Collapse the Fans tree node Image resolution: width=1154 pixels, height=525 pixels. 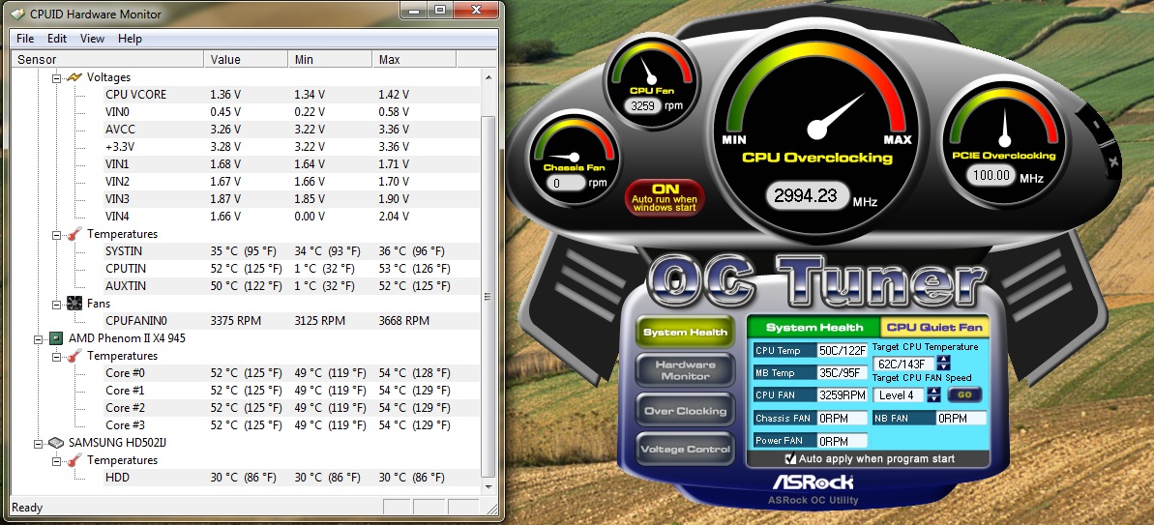[57, 304]
